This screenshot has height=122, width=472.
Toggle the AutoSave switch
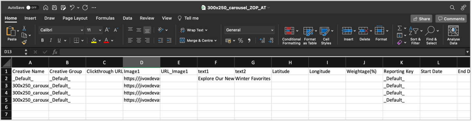pyautogui.click(x=32, y=8)
